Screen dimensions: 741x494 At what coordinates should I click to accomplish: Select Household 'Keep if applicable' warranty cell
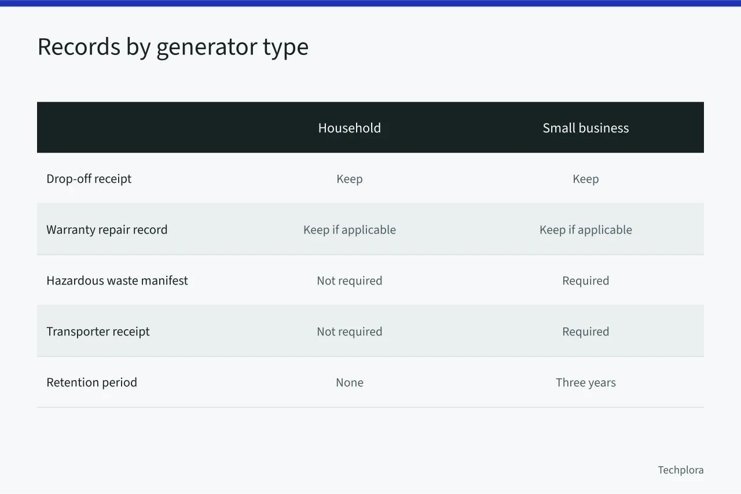click(x=350, y=230)
